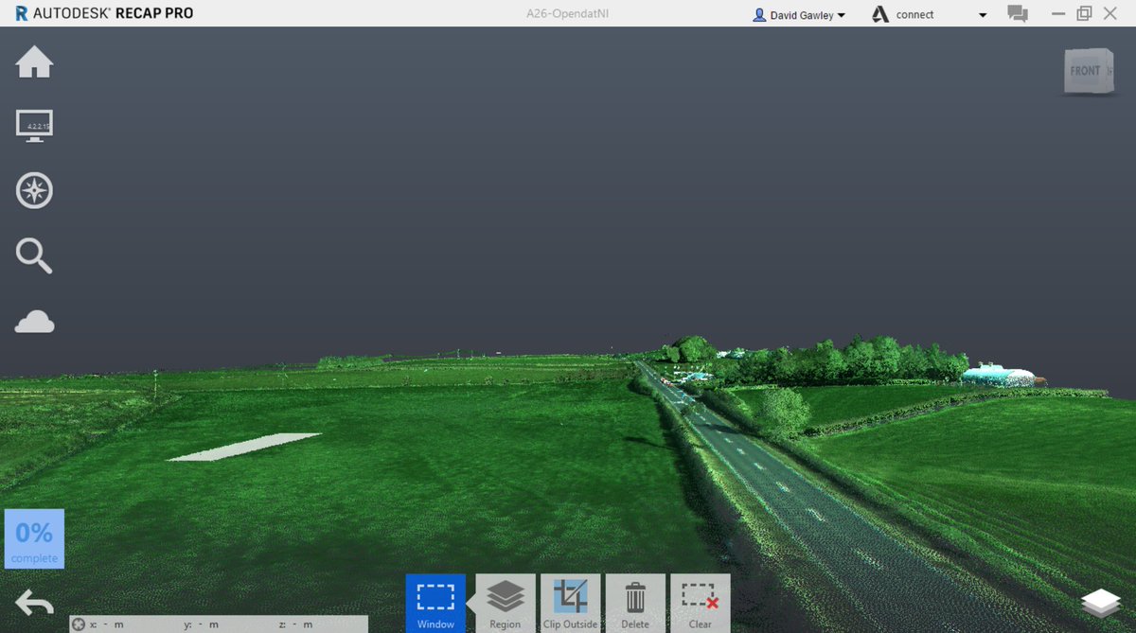
Task: Open Display Settings monitor icon
Action: coord(34,126)
